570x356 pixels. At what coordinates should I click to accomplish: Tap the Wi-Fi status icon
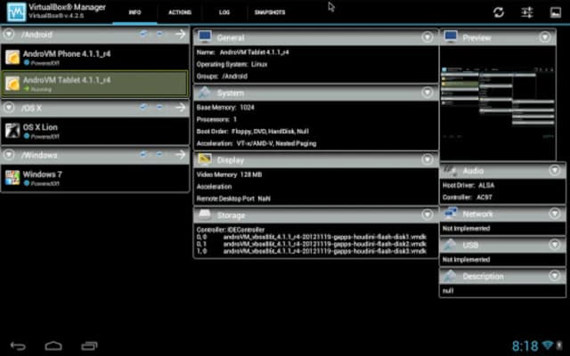pyautogui.click(x=548, y=344)
